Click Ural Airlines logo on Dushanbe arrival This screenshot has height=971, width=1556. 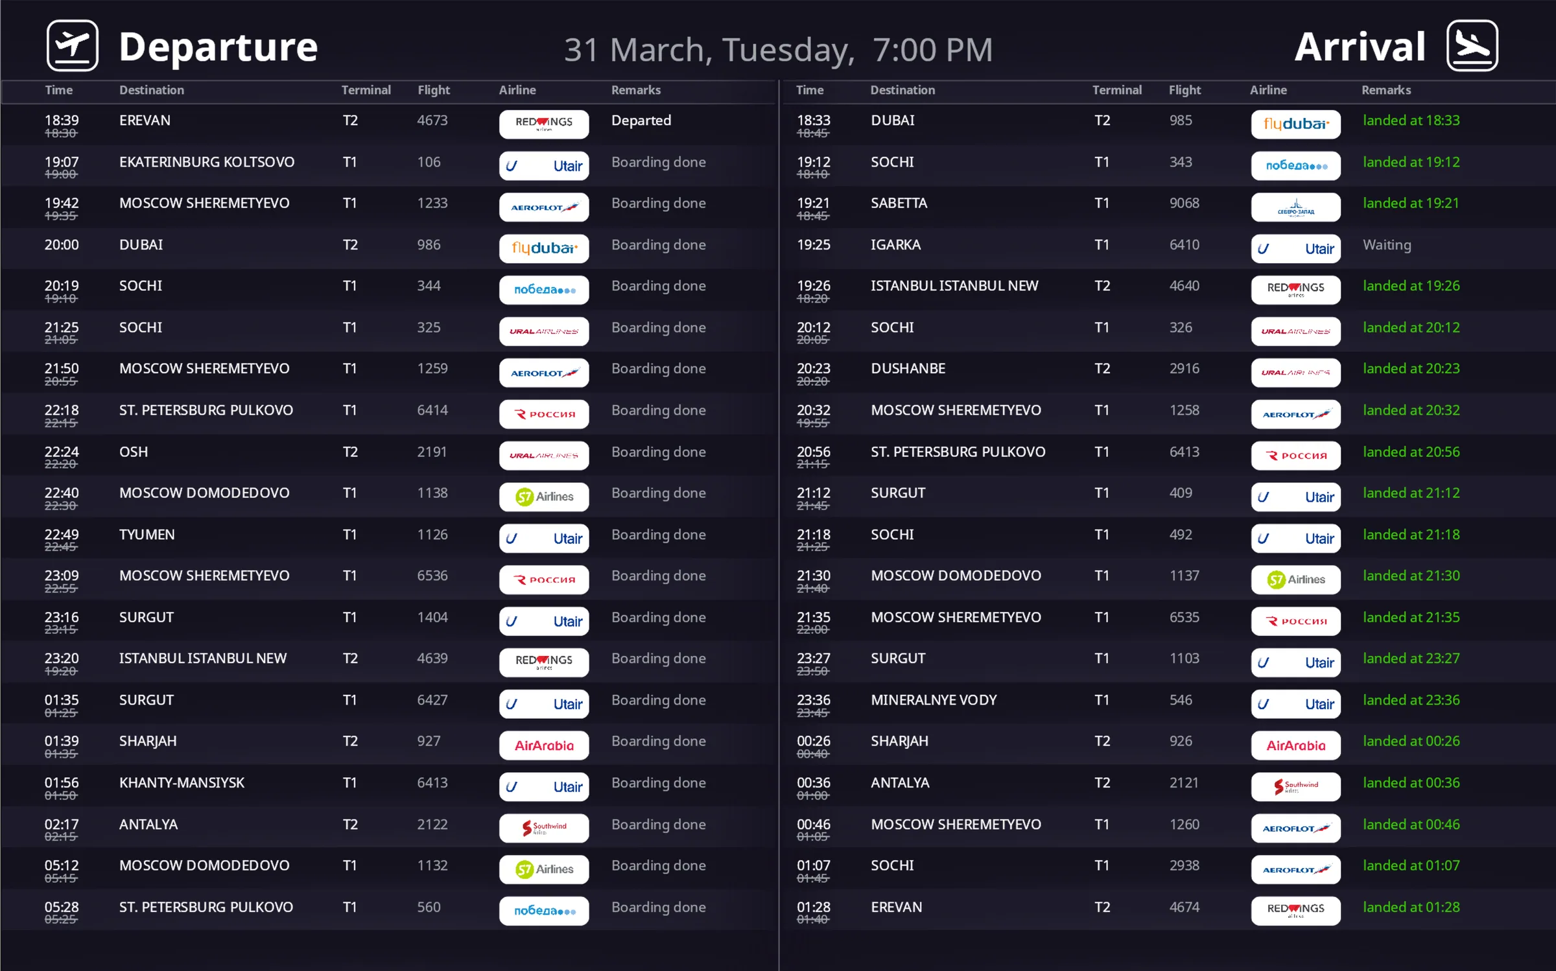coord(1295,373)
